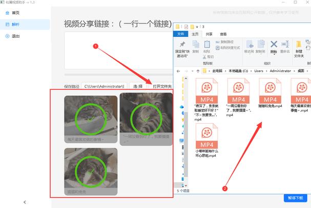Open the Customize Quick Access Toolbar dropdown arrow
The height and width of the screenshot is (208, 311).
point(197,27)
